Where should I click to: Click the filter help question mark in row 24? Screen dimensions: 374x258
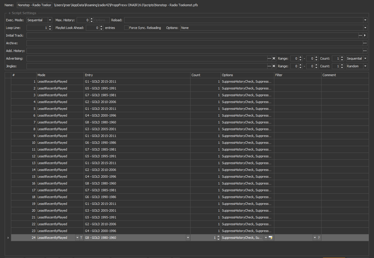(x=319, y=238)
